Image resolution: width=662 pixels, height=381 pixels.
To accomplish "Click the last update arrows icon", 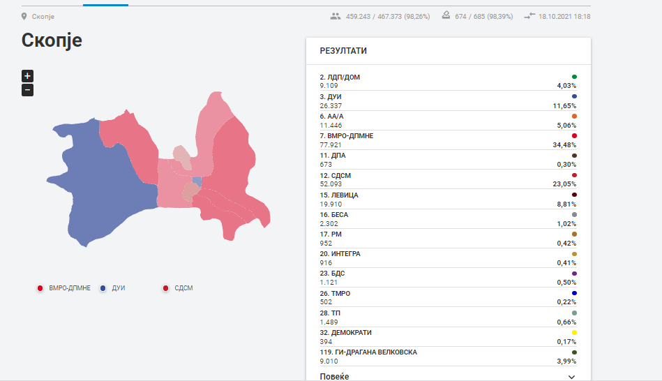I will (530, 16).
